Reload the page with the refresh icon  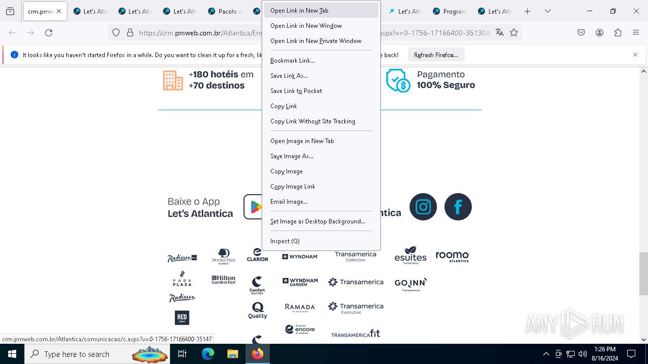coord(49,33)
